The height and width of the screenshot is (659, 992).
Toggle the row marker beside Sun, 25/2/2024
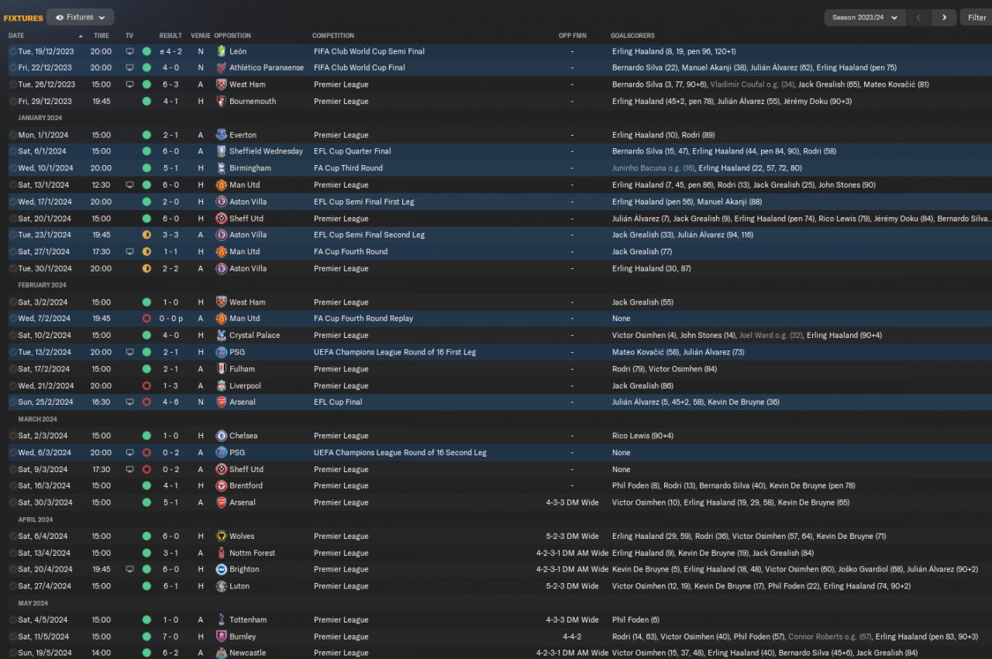click(12, 402)
